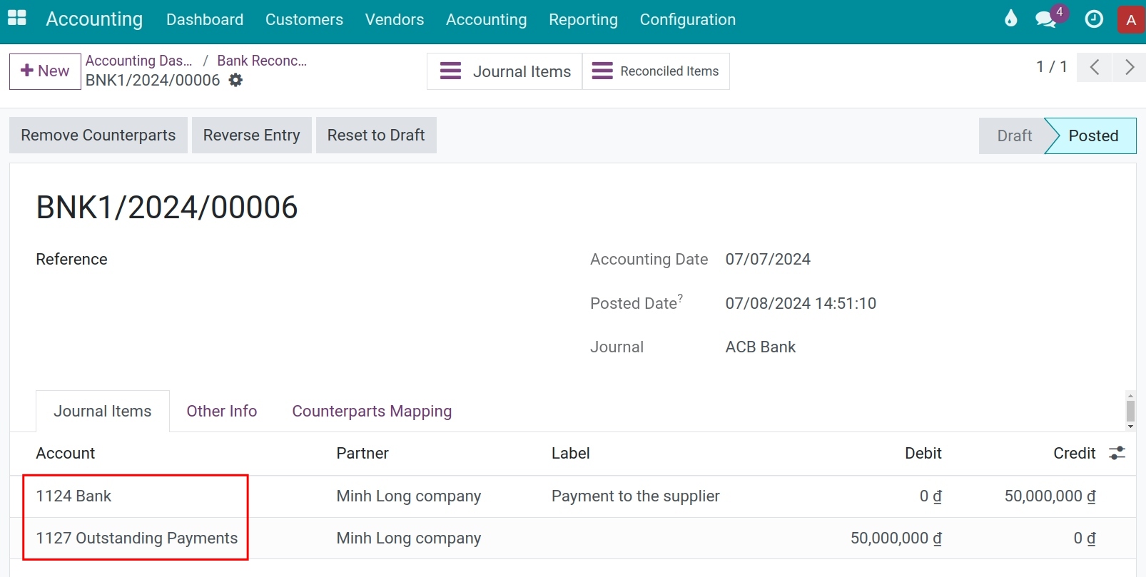The image size is (1146, 577).
Task: Open the Dashboard menu
Action: [205, 19]
